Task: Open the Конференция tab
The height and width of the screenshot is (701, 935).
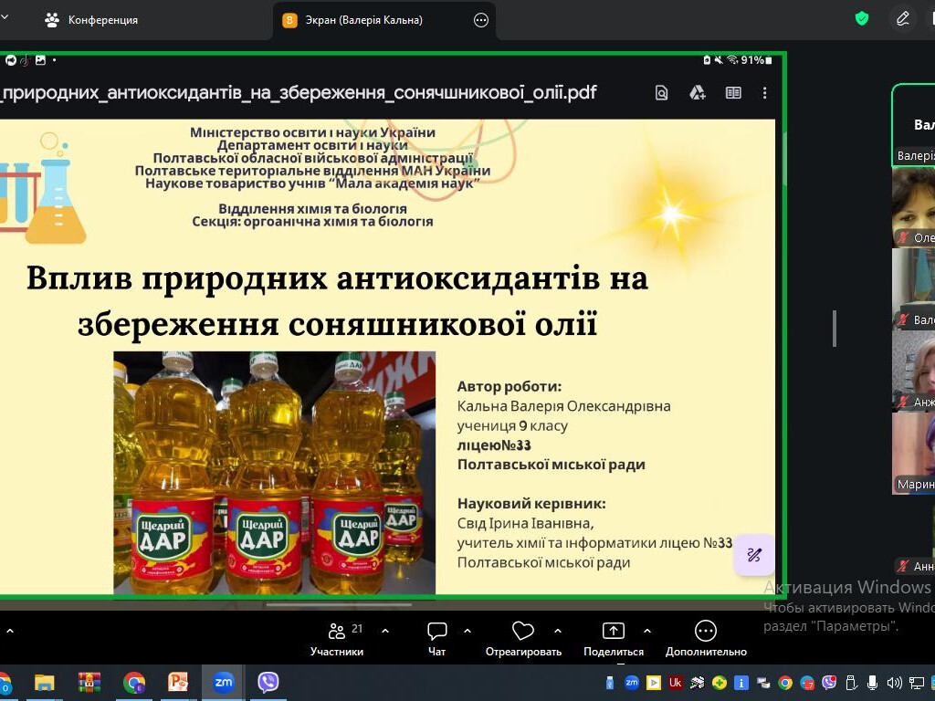Action: tap(90, 20)
